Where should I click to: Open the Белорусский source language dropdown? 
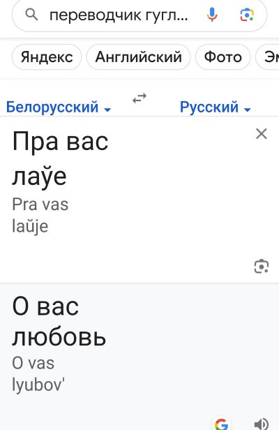[59, 107]
